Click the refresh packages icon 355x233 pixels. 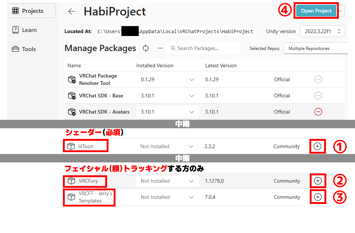pos(146,49)
